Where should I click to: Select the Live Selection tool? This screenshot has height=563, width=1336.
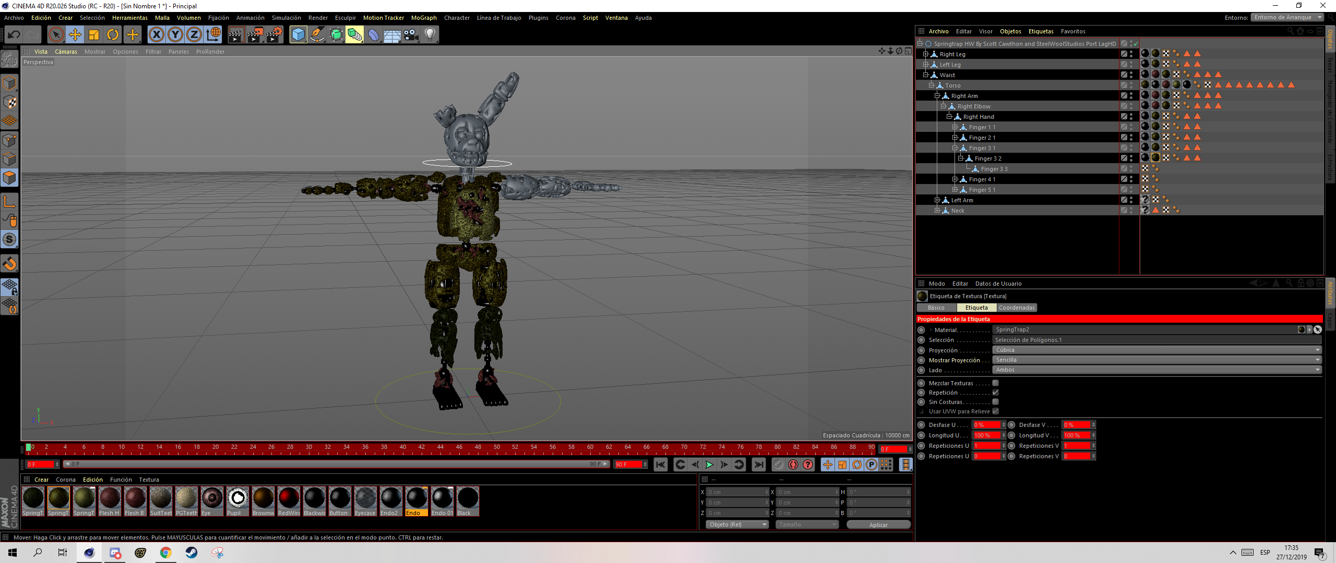[56, 35]
